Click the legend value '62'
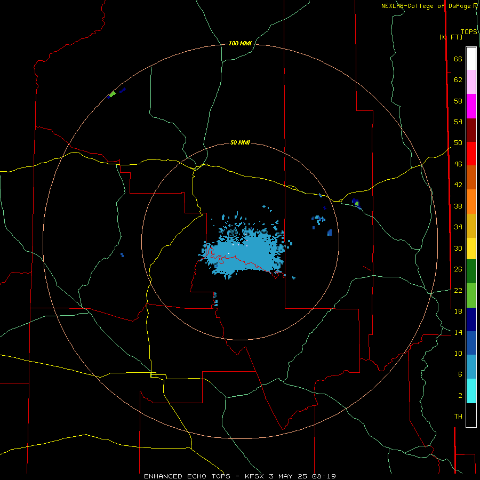 458,80
